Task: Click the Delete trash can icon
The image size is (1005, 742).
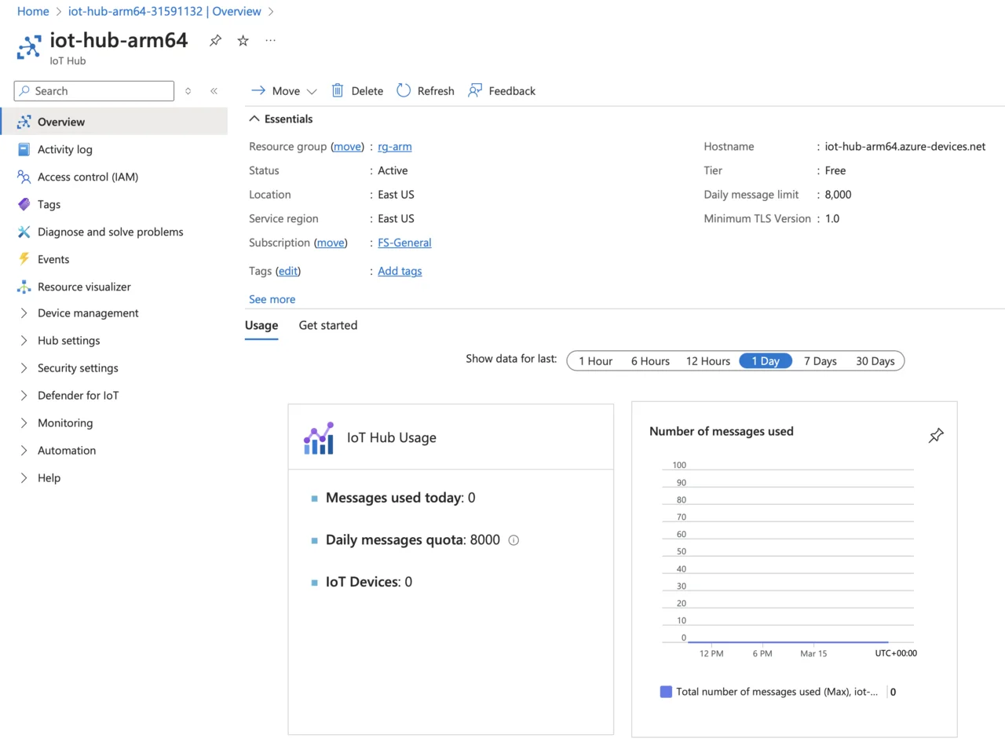Action: pos(338,90)
